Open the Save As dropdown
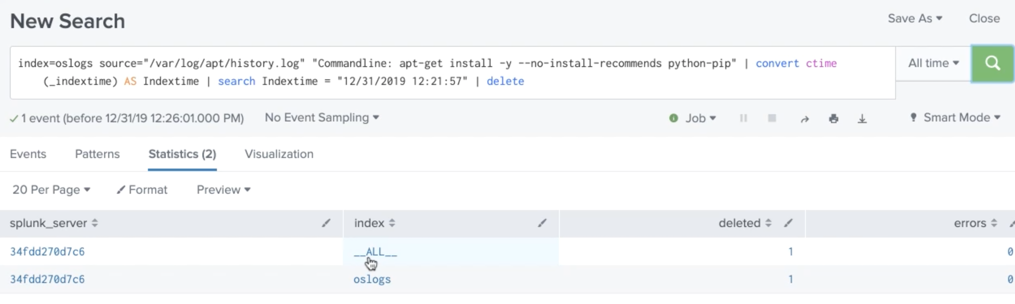Screen dimensions: 1015x304 pyautogui.click(x=915, y=19)
